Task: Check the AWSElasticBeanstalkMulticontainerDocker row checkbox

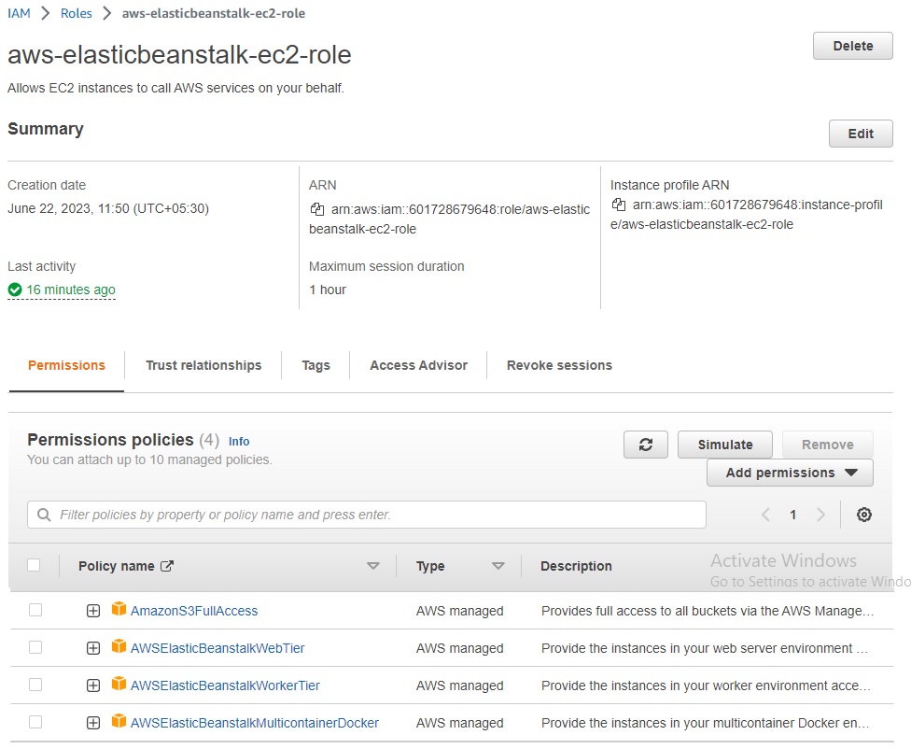Action: [x=35, y=722]
